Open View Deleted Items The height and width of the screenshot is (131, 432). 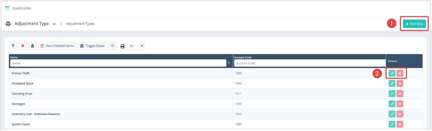[x=57, y=46]
